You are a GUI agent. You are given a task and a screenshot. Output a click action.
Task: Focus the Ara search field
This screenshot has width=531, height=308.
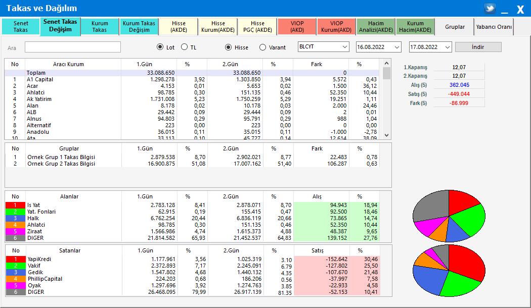coord(72,47)
